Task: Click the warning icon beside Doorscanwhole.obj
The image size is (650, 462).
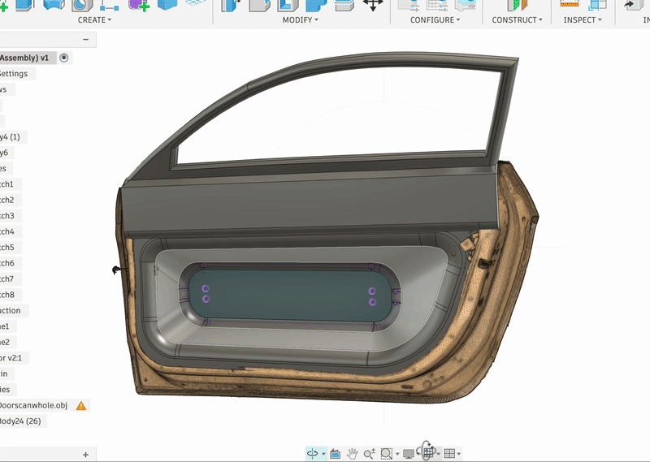Action: click(81, 406)
